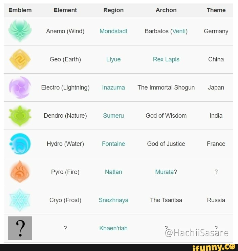Viewport: 238px width, 251px height.
Task: Open the Sumeru region link
Action: pyautogui.click(x=113, y=116)
